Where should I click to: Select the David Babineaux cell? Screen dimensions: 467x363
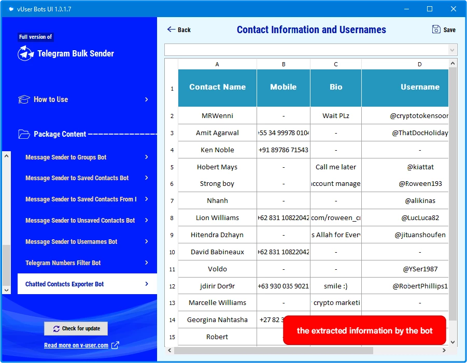[217, 252]
